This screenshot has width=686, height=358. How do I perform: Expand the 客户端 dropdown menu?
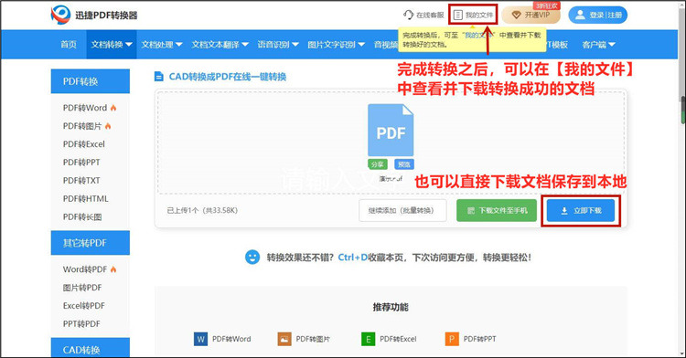tap(598, 45)
